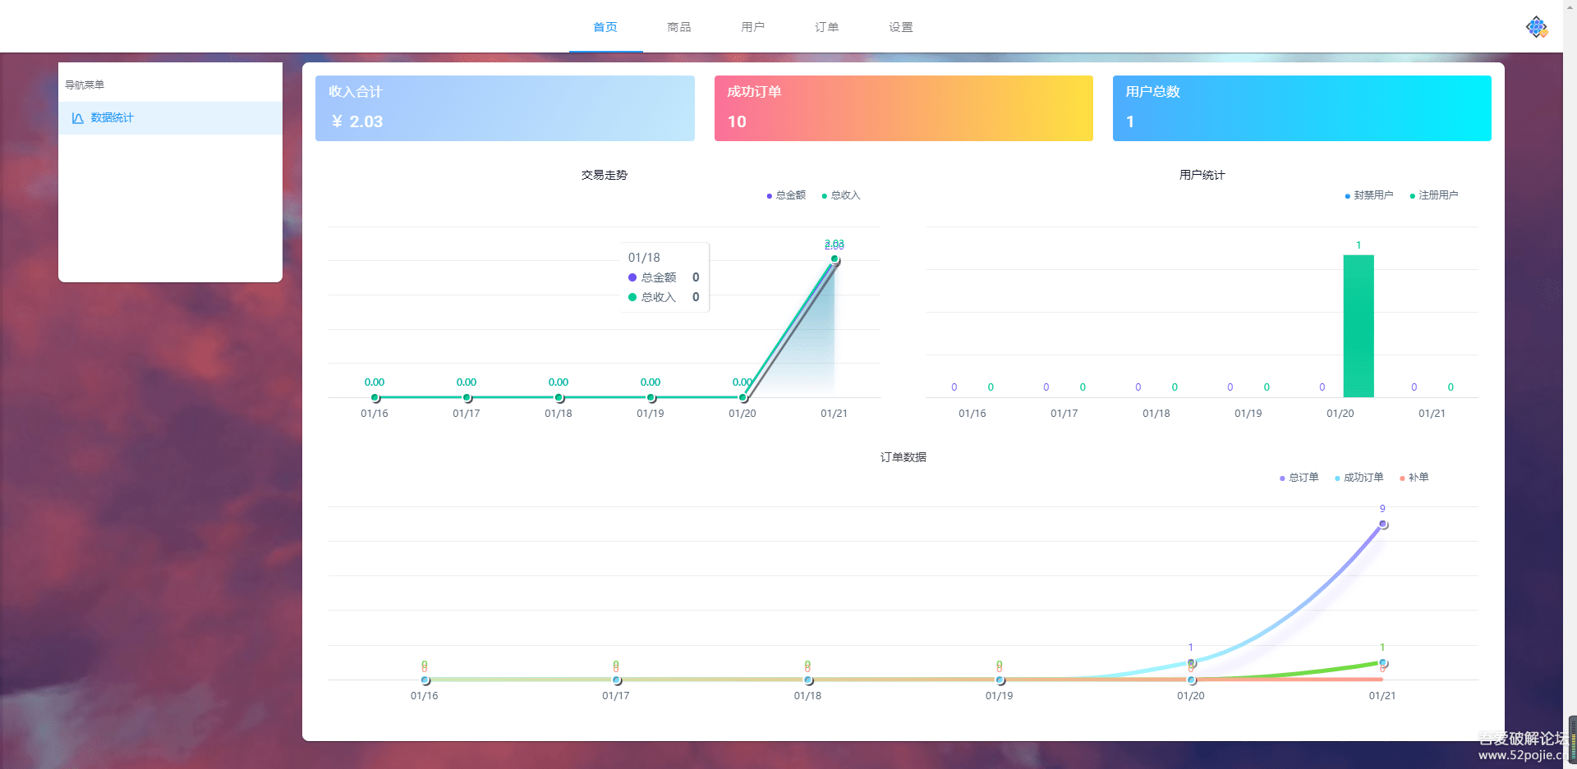Screen dimensions: 1577x769
Task: Toggle the 总收入 legend dot
Action: 825,195
